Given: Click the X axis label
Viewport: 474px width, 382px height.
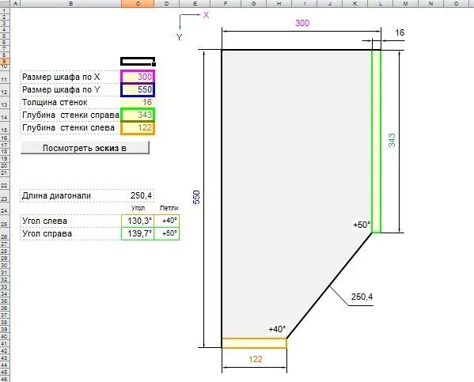Looking at the screenshot, I should coord(206,15).
